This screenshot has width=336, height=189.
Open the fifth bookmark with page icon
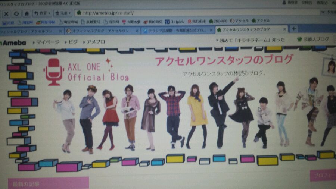(91, 22)
